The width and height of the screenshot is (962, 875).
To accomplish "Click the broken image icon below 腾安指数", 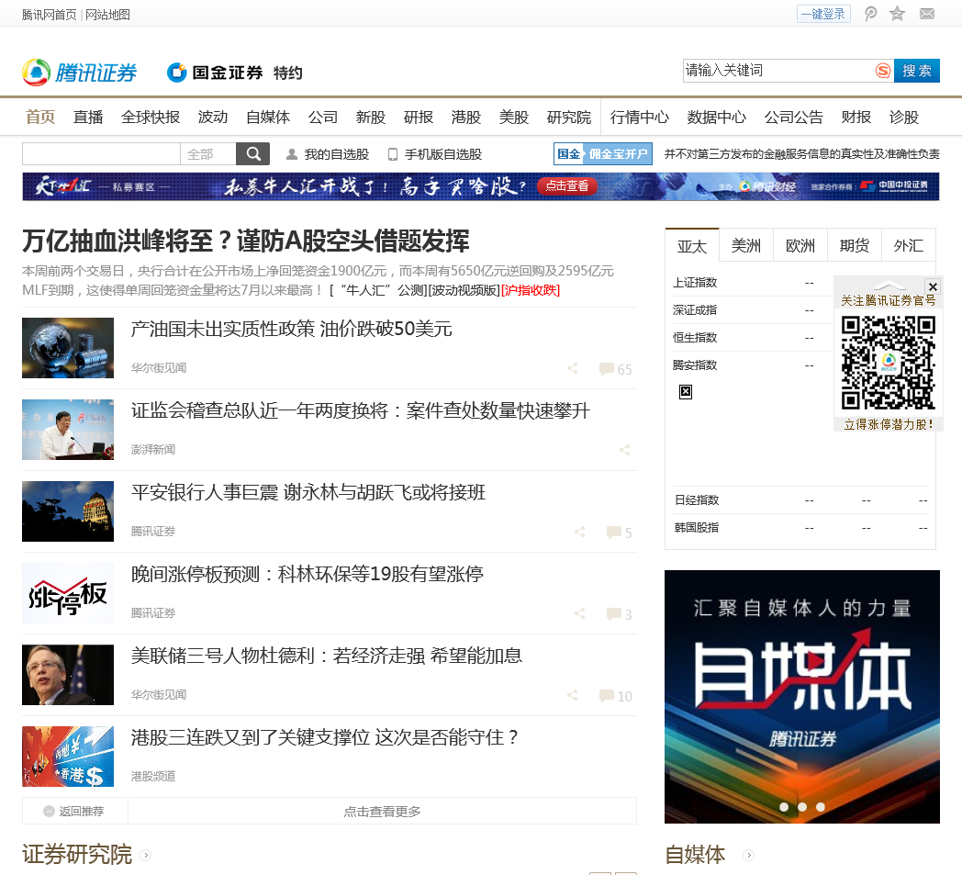I will 686,391.
